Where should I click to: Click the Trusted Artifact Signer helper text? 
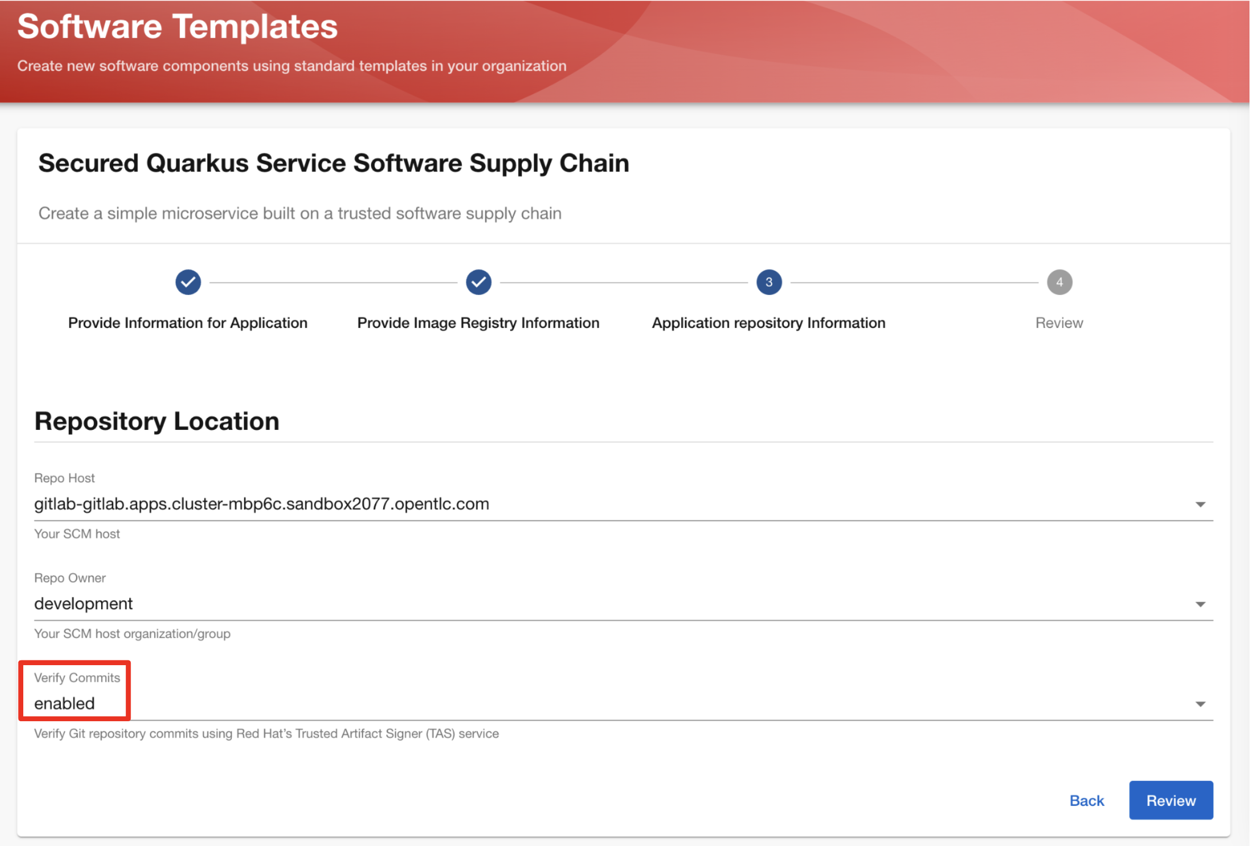267,733
